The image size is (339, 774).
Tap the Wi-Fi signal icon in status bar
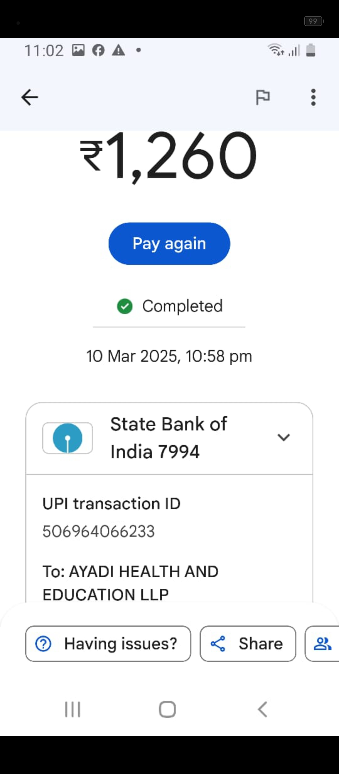coord(275,50)
